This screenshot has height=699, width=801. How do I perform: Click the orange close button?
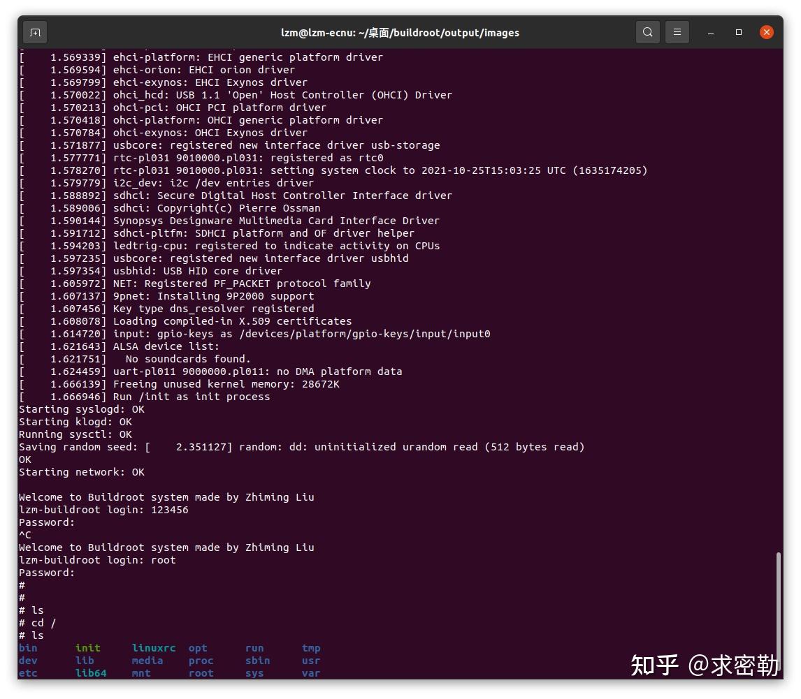click(x=767, y=32)
